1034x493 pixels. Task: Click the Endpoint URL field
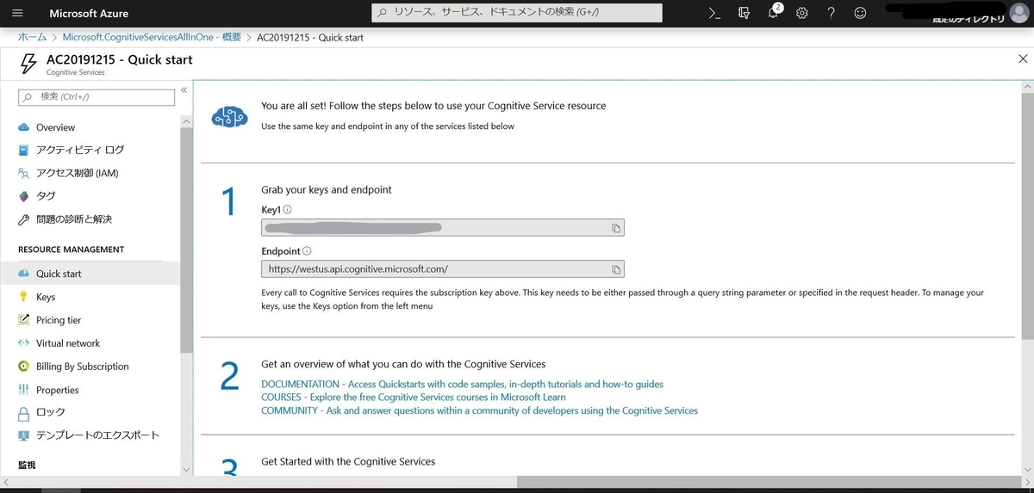tap(443, 269)
